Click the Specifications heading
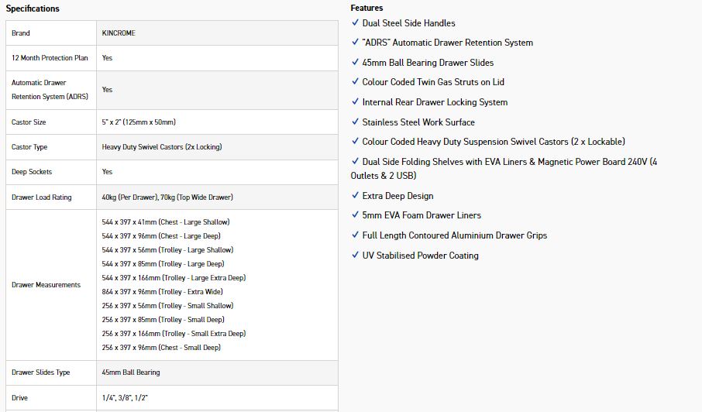The height and width of the screenshot is (412, 702). click(x=33, y=9)
